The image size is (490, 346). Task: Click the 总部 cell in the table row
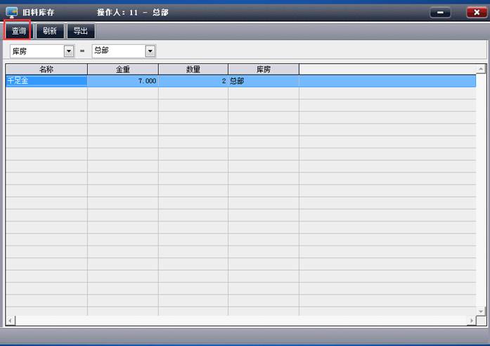tap(264, 81)
